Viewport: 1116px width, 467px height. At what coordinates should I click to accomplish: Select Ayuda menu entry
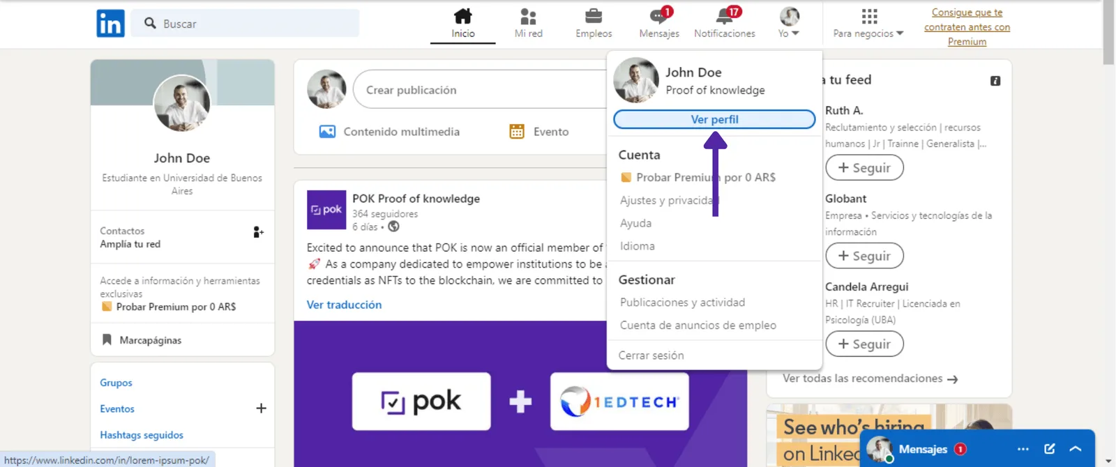[x=635, y=223]
